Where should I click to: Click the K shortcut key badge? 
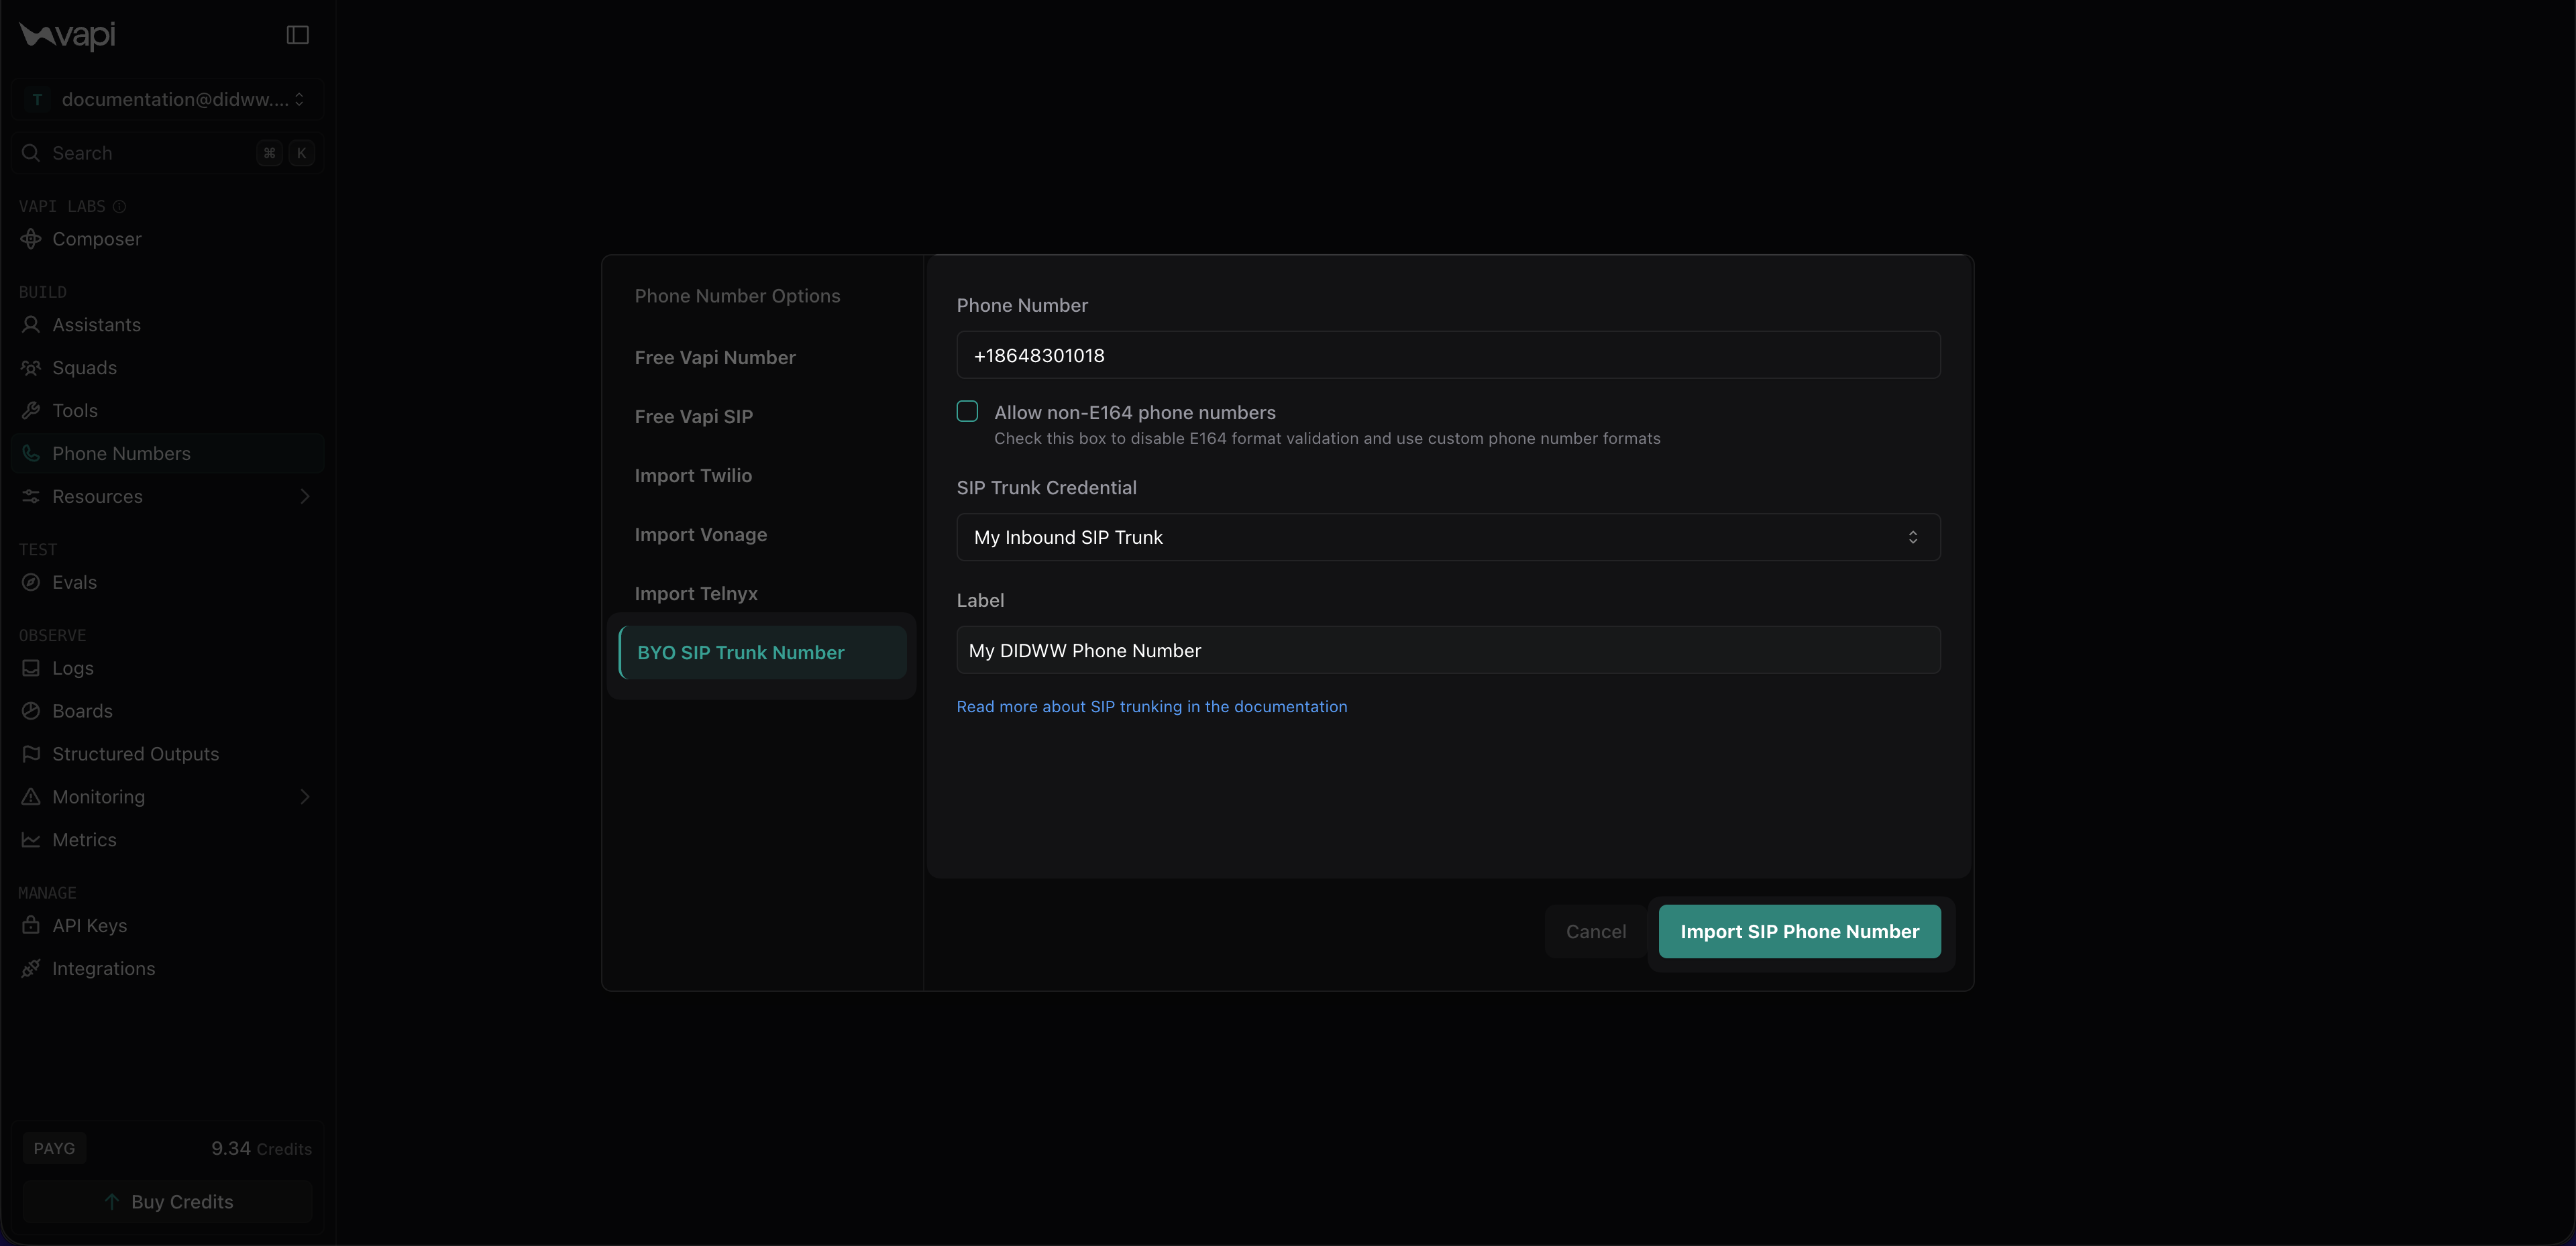[301, 153]
